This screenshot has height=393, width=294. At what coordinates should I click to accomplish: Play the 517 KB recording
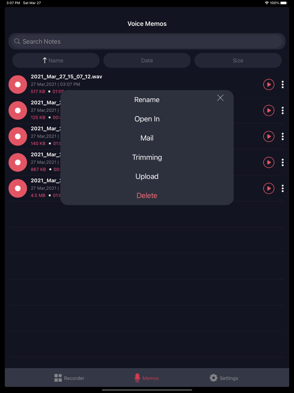[x=269, y=85]
